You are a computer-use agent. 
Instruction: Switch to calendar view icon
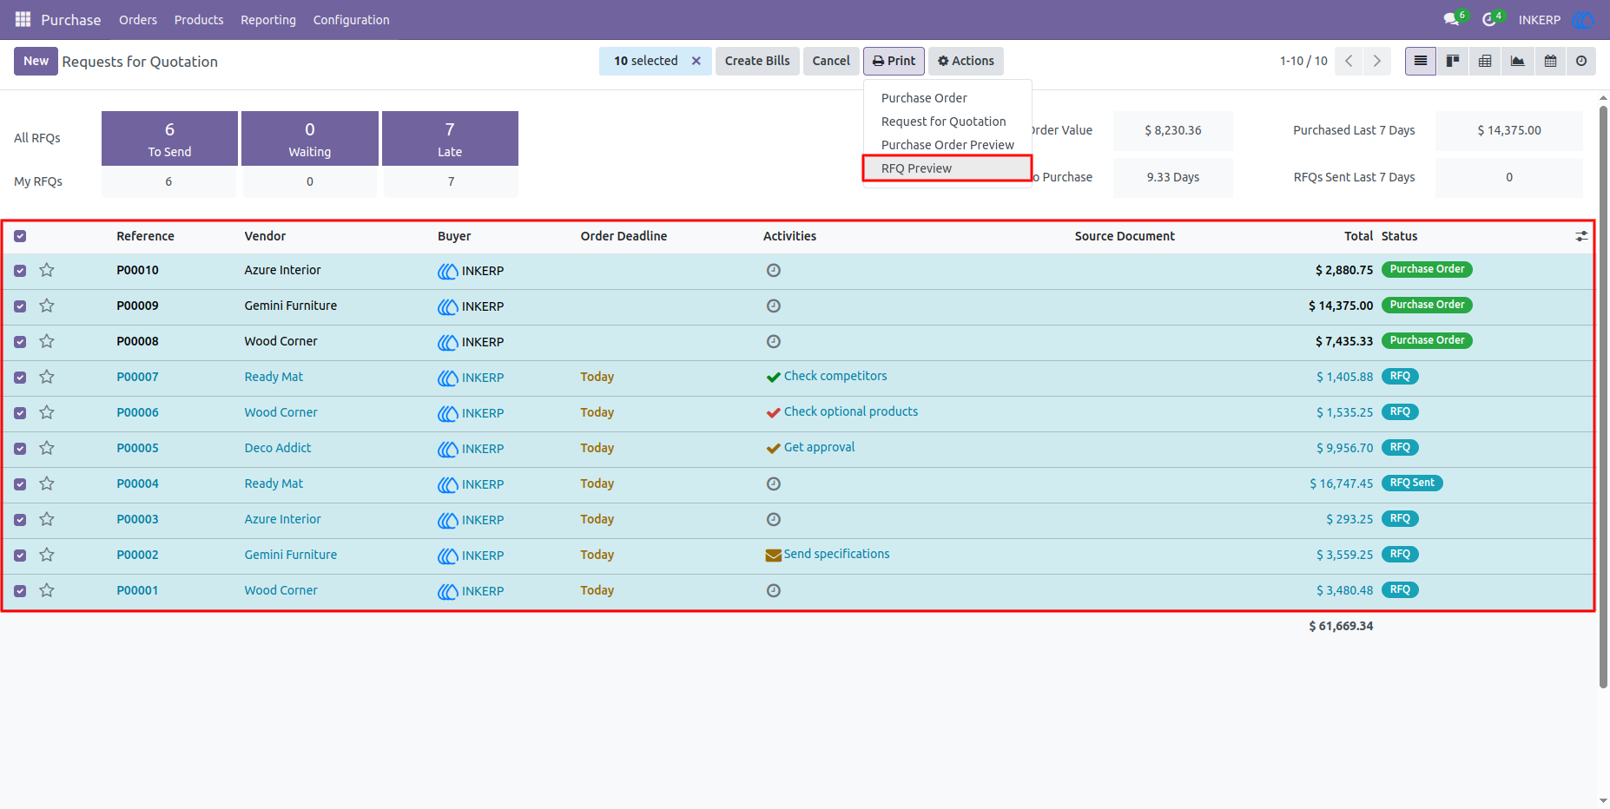tap(1550, 61)
